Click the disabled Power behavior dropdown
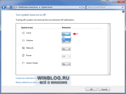Viewport: 126px width, 94px height. (x=66, y=56)
